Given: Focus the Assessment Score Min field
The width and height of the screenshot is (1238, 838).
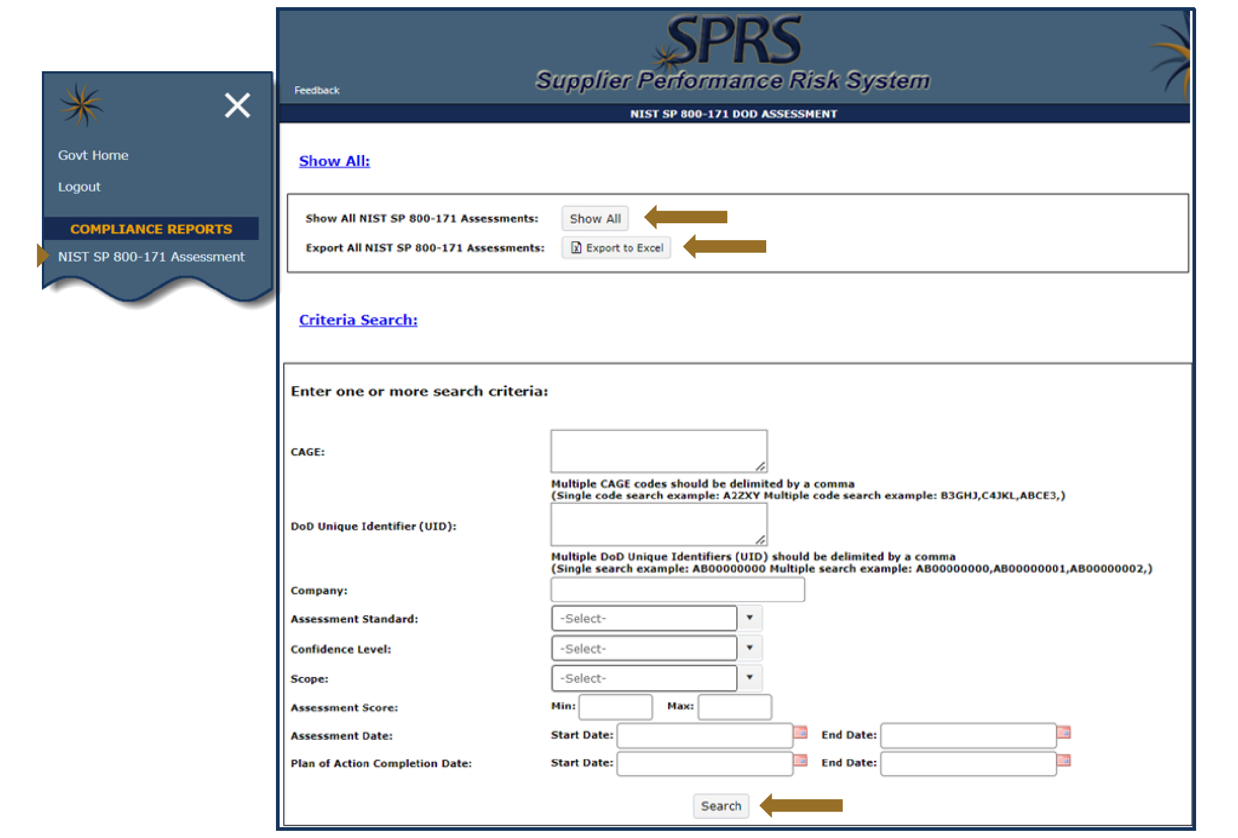Looking at the screenshot, I should point(615,707).
